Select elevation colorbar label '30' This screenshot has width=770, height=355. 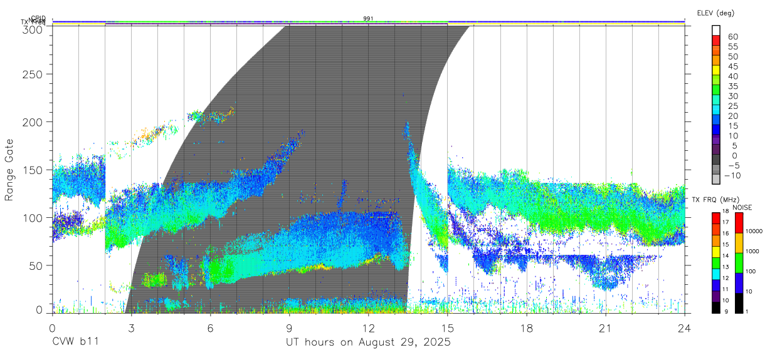coord(732,96)
